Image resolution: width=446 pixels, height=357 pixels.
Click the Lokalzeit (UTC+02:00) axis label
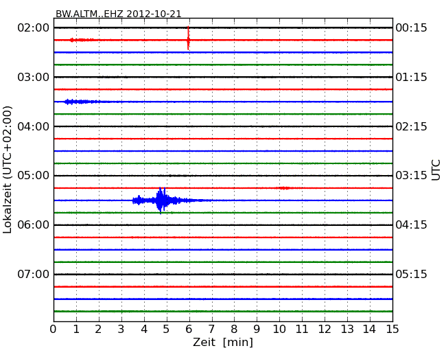pos(8,170)
